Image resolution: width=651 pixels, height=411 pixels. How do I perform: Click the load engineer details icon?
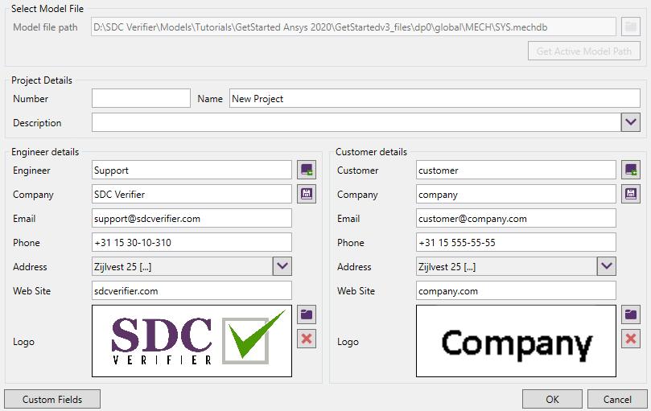[x=307, y=170]
